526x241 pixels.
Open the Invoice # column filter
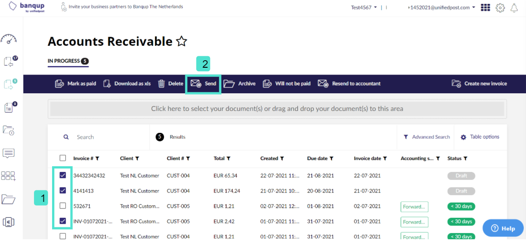[x=97, y=158]
